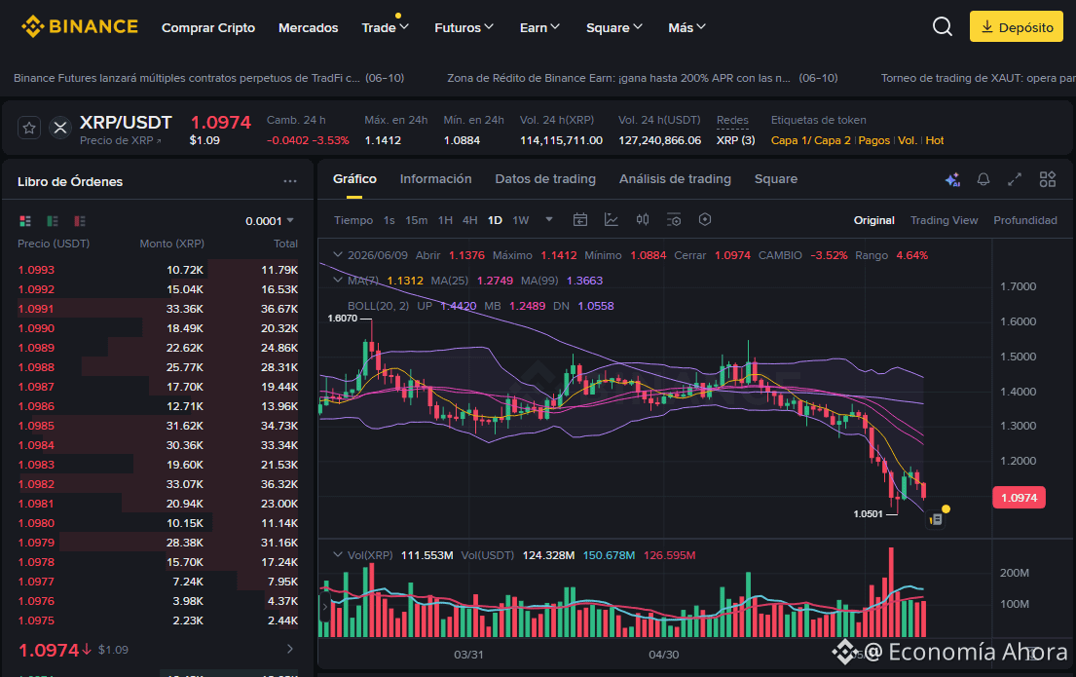Image resolution: width=1076 pixels, height=677 pixels.
Task: Add XRP/USDT to favorites star
Action: [x=29, y=128]
